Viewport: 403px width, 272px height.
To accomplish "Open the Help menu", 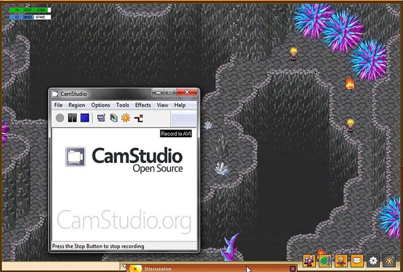I will [180, 105].
